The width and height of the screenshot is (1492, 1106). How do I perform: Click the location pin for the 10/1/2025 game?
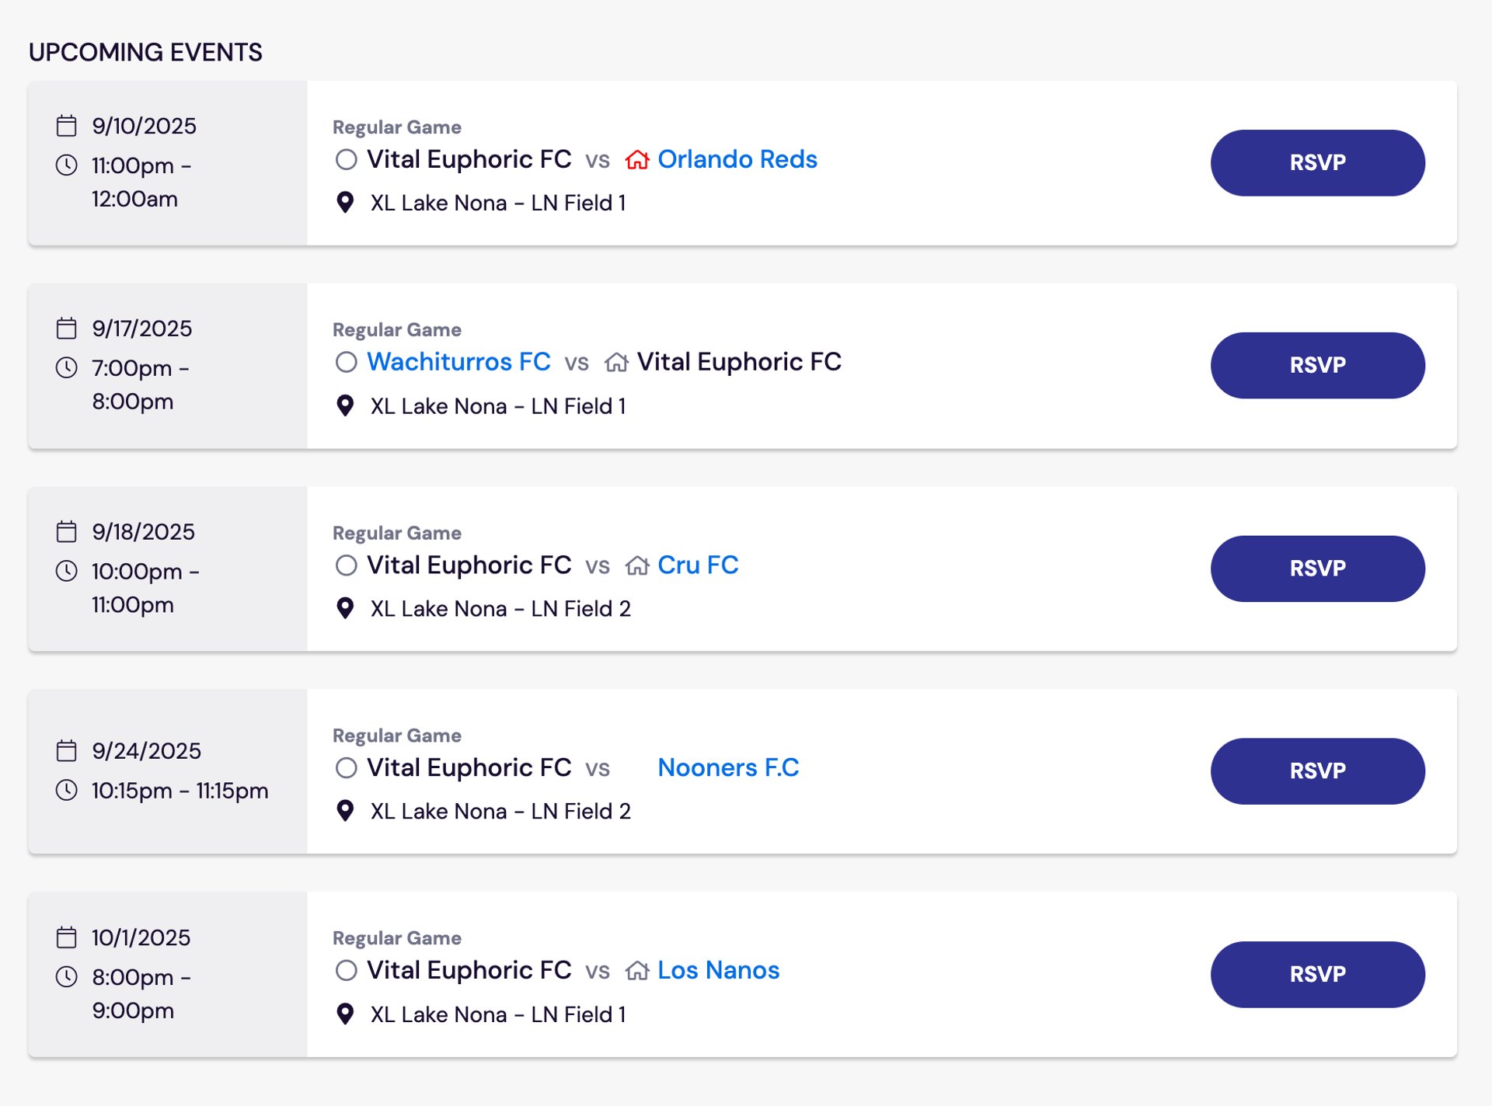[x=345, y=1014]
